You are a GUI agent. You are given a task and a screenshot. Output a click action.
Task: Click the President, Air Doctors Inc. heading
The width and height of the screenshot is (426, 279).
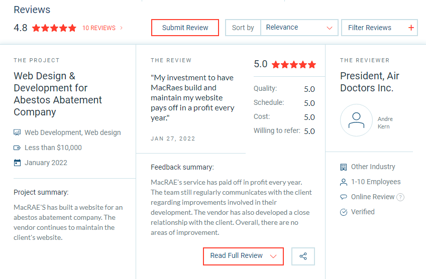click(370, 82)
